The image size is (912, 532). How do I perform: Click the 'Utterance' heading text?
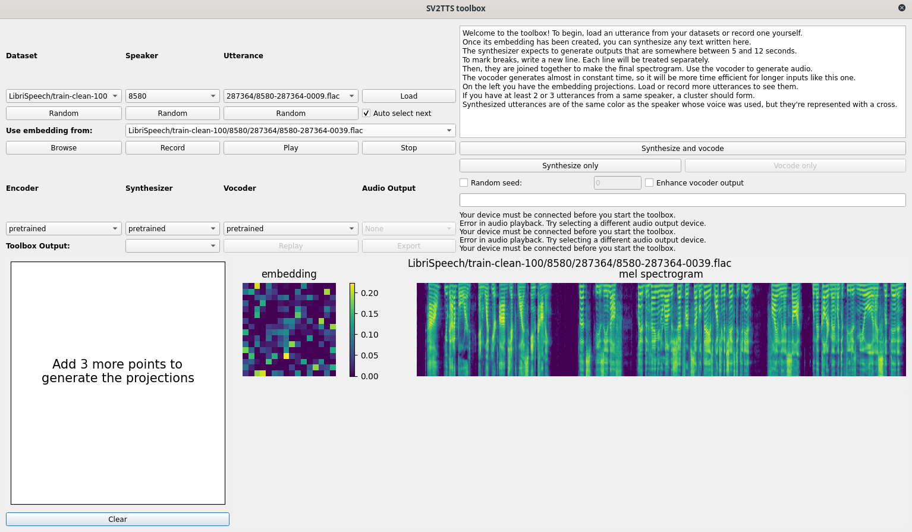click(243, 55)
